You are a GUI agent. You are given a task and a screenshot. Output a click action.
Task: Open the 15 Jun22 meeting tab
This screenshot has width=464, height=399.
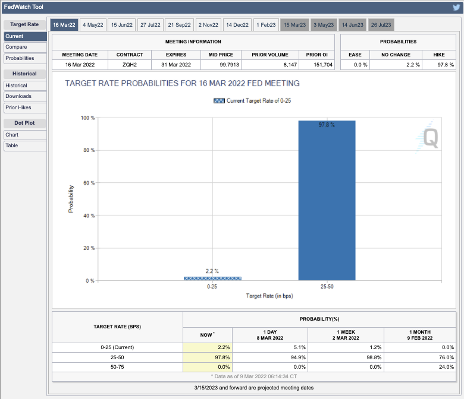click(x=121, y=25)
